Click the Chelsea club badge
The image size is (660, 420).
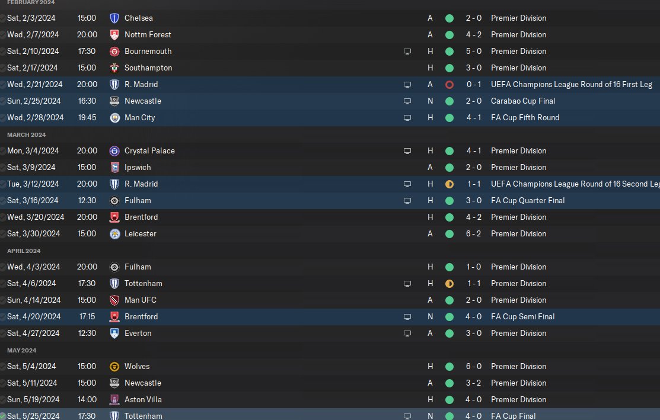pyautogui.click(x=114, y=18)
